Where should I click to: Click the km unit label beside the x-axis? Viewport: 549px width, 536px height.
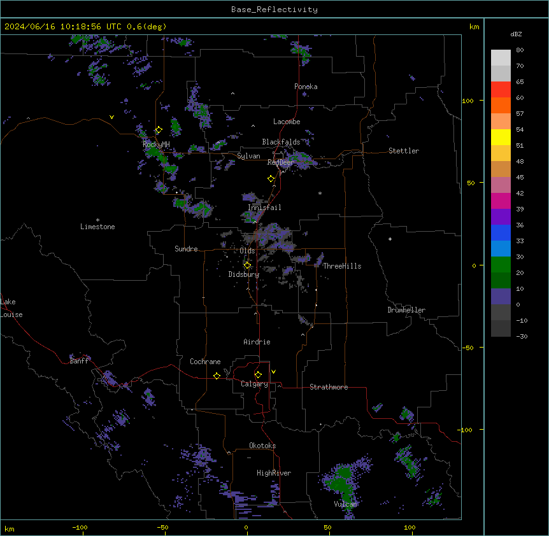pyautogui.click(x=10, y=528)
